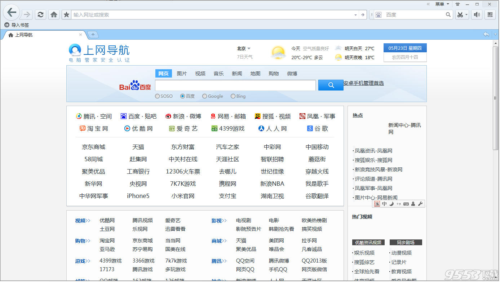This screenshot has height=282, width=500.
Task: Click the double-chevron collapse icon near menu
Action: (x=428, y=4)
